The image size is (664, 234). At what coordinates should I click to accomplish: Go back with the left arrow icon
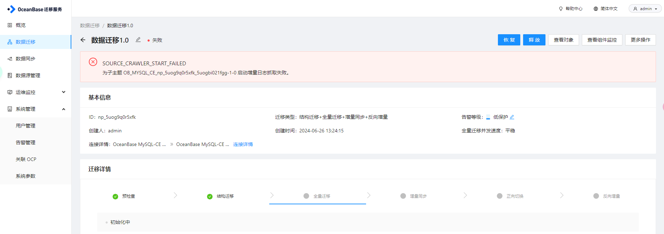tap(83, 40)
